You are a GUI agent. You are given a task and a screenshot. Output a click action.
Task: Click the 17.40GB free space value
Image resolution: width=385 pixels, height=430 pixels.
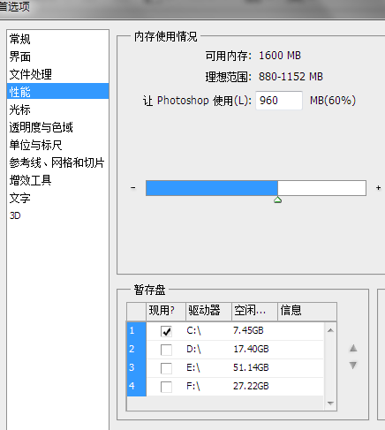pyautogui.click(x=251, y=349)
